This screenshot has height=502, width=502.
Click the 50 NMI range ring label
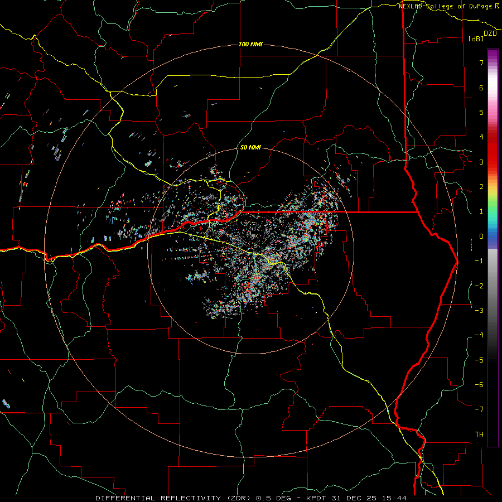pos(250,148)
